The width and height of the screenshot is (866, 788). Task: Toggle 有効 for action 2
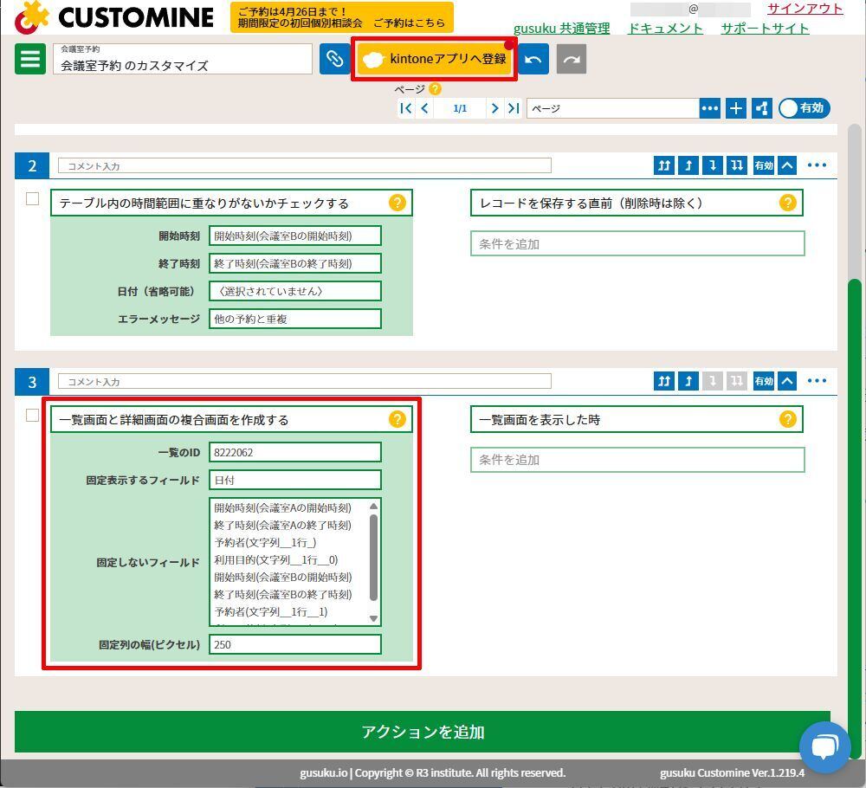pos(764,165)
